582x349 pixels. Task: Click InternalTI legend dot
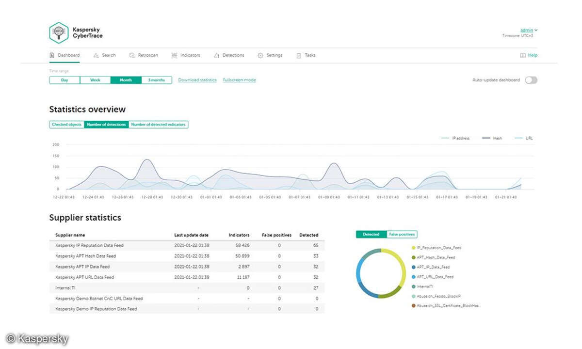(x=414, y=286)
